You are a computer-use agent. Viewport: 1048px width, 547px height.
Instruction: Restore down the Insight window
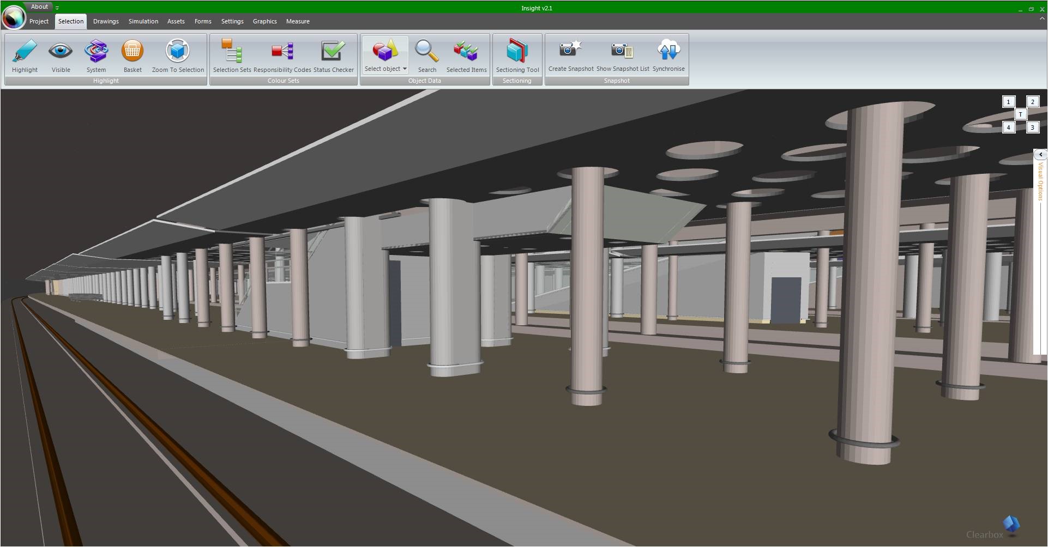[x=1031, y=9]
